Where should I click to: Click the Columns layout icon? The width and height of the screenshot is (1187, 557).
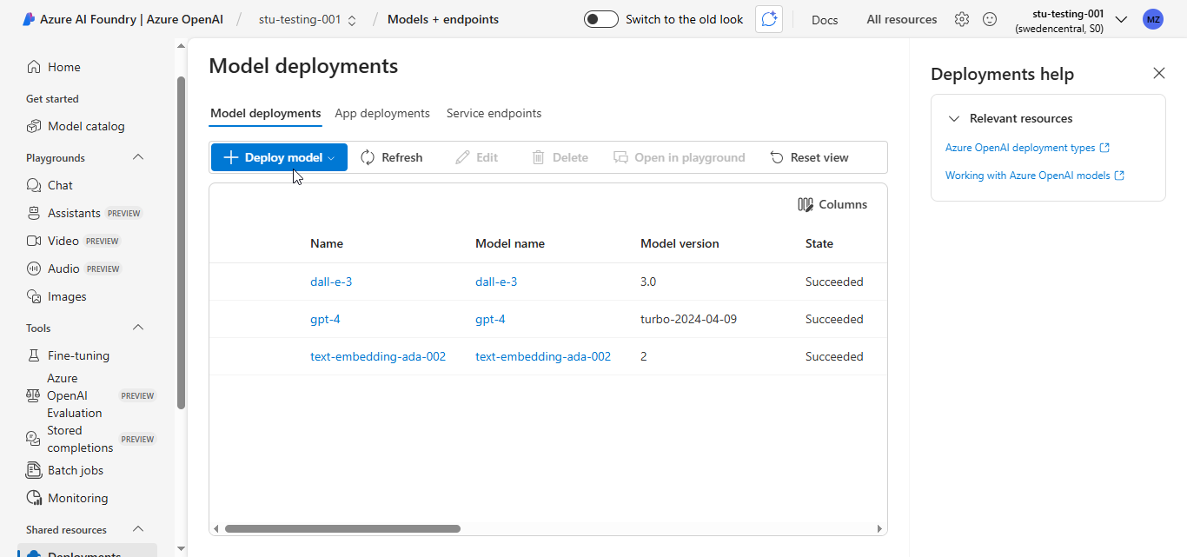point(806,204)
